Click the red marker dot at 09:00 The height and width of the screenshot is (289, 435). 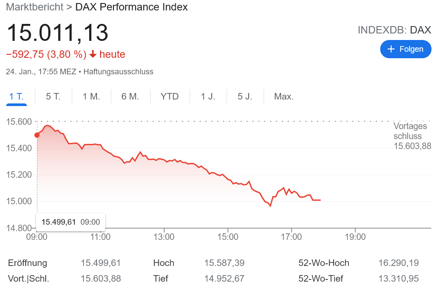[37, 135]
